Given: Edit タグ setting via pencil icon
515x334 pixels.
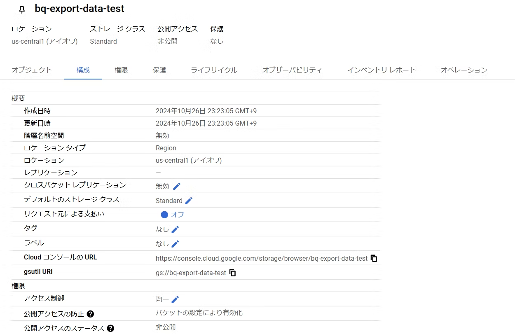Looking at the screenshot, I should point(174,229).
